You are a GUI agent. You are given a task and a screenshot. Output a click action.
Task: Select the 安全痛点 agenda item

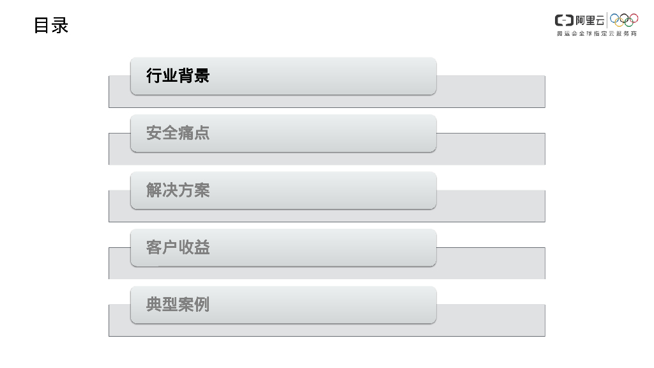[283, 134]
